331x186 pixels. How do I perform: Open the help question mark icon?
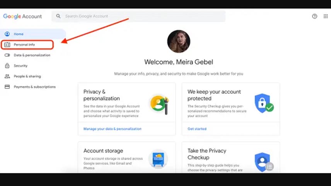click(x=314, y=16)
